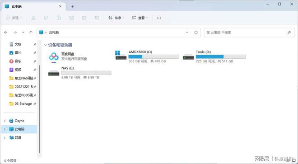Click '305 GB 可用, 共 418 GB' text

click(147, 61)
